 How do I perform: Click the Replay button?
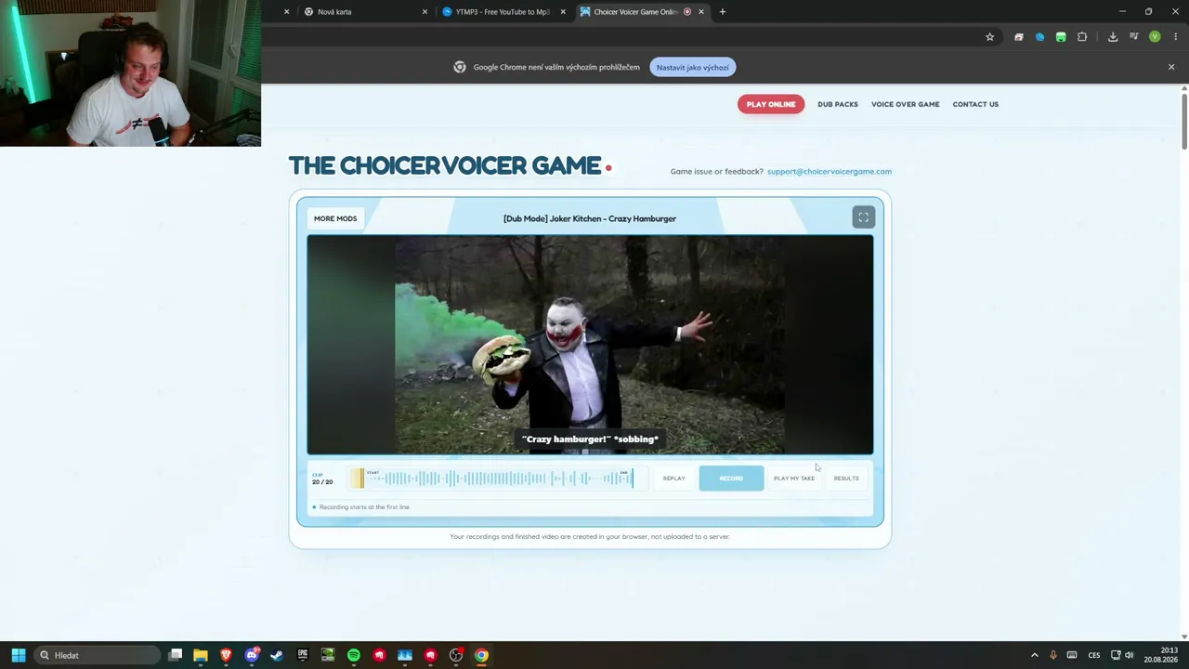point(674,479)
